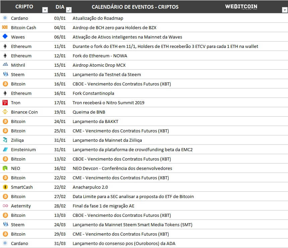Click the Bitcoin icon in the 13/03 row
The height and width of the screenshot is (248, 288).
point(5,215)
